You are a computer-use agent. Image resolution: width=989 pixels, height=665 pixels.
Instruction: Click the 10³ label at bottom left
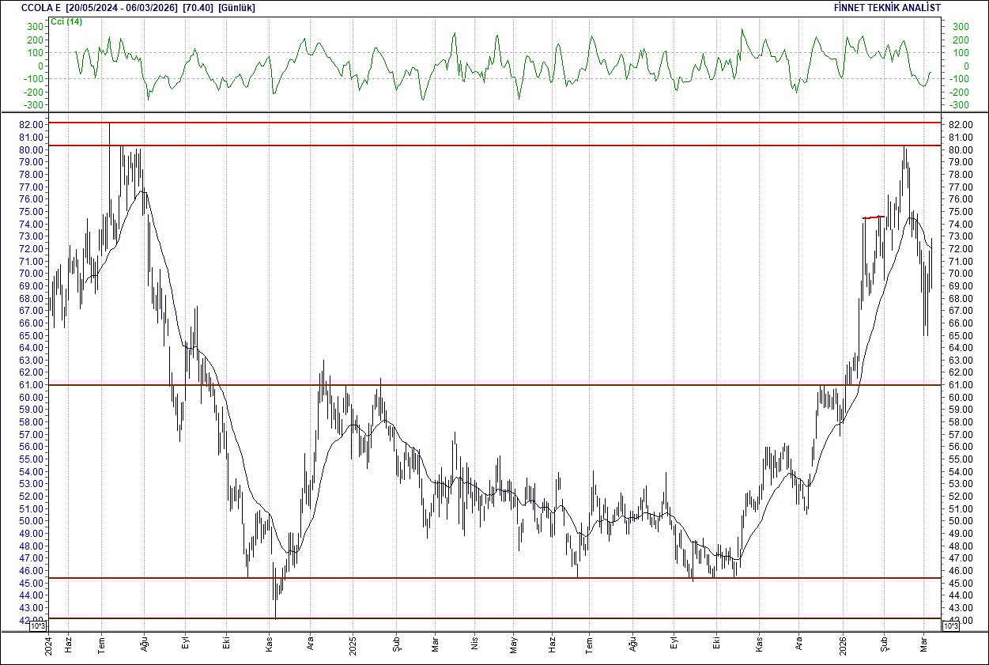[36, 625]
